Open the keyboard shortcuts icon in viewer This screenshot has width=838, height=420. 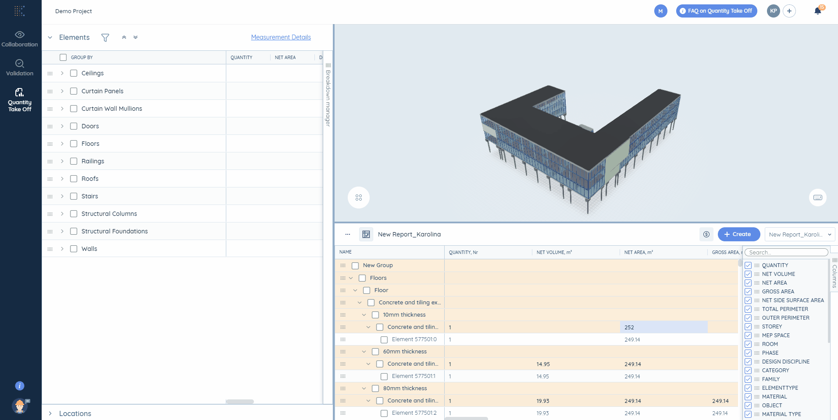click(x=818, y=198)
